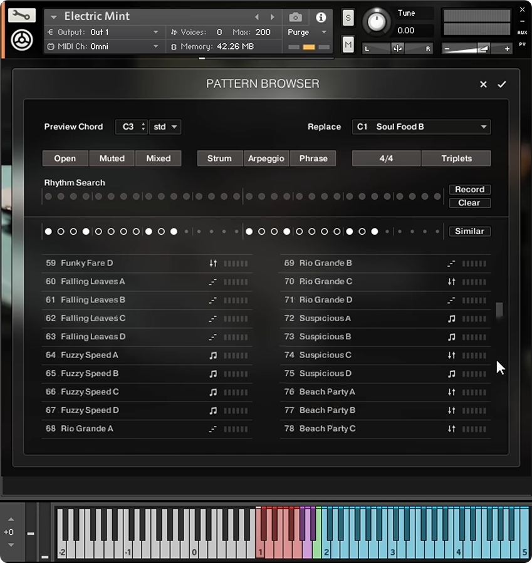Image resolution: width=532 pixels, height=563 pixels.
Task: Select pattern 72 Suspicious A
Action: coord(385,319)
